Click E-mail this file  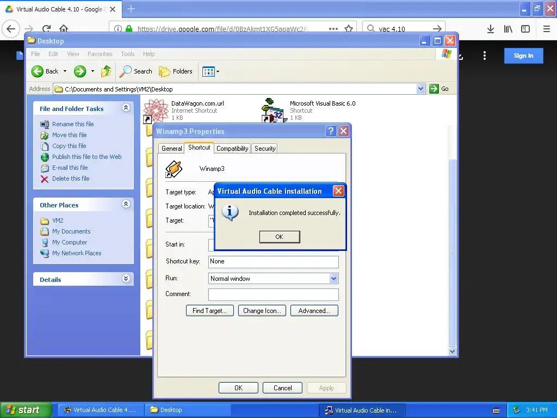70,168
